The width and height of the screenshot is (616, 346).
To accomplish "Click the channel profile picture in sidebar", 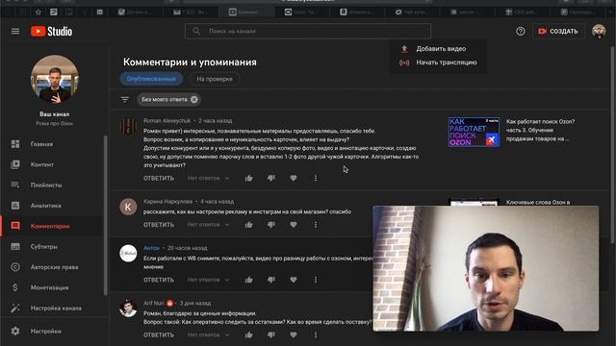I will tap(55, 79).
